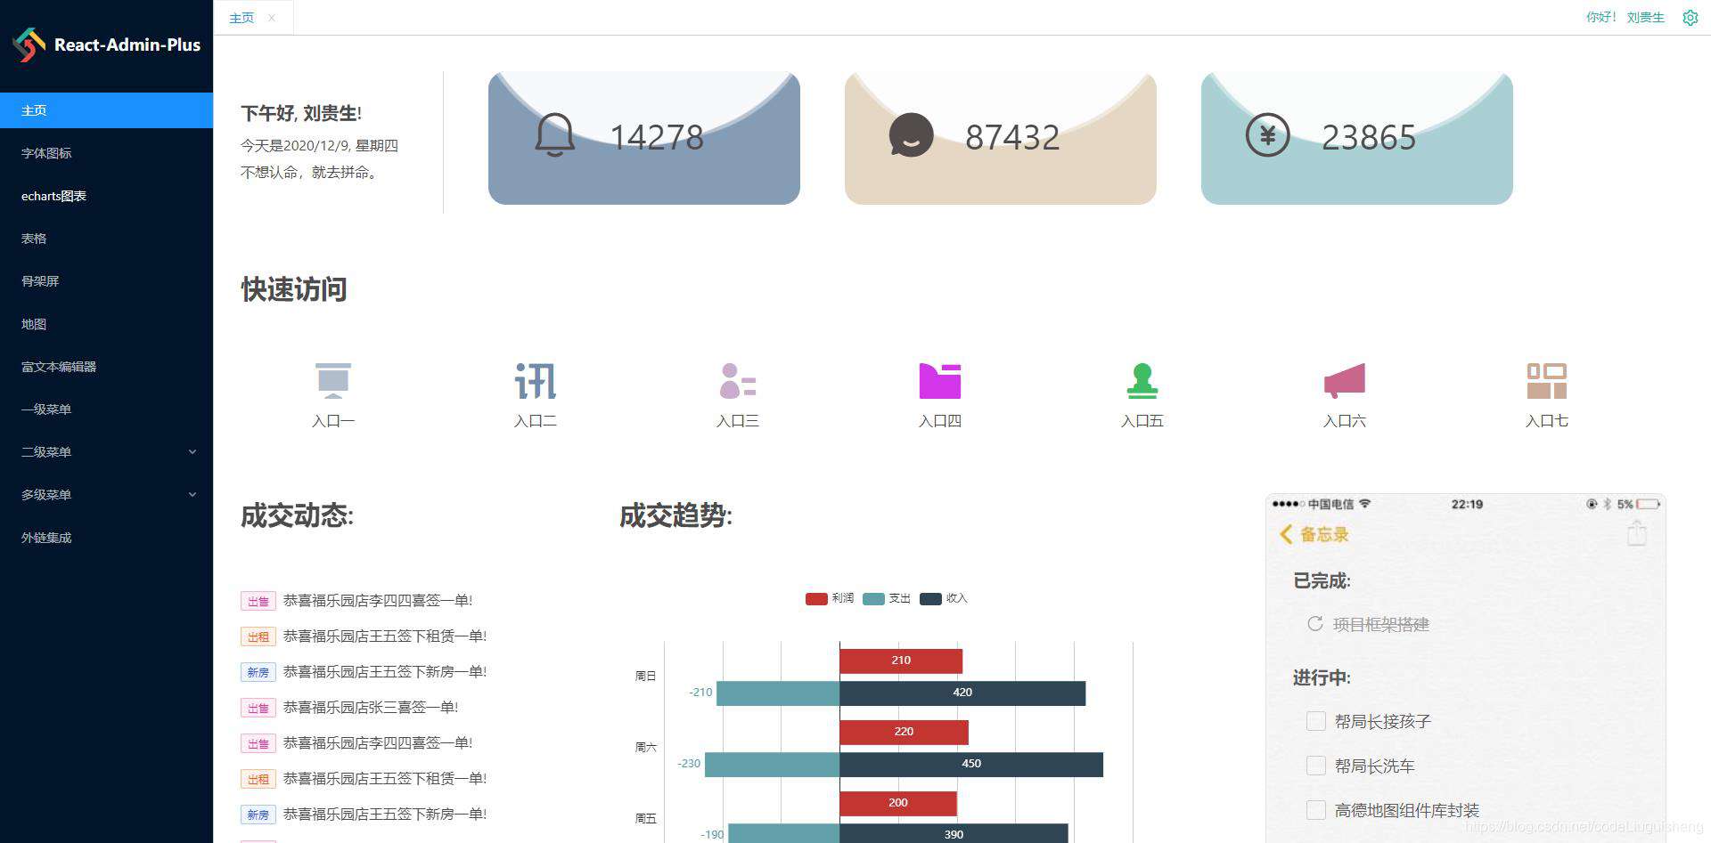Viewport: 1711px width, 843px height.
Task: Select 主页 in the sidebar
Action: pyautogui.click(x=106, y=110)
